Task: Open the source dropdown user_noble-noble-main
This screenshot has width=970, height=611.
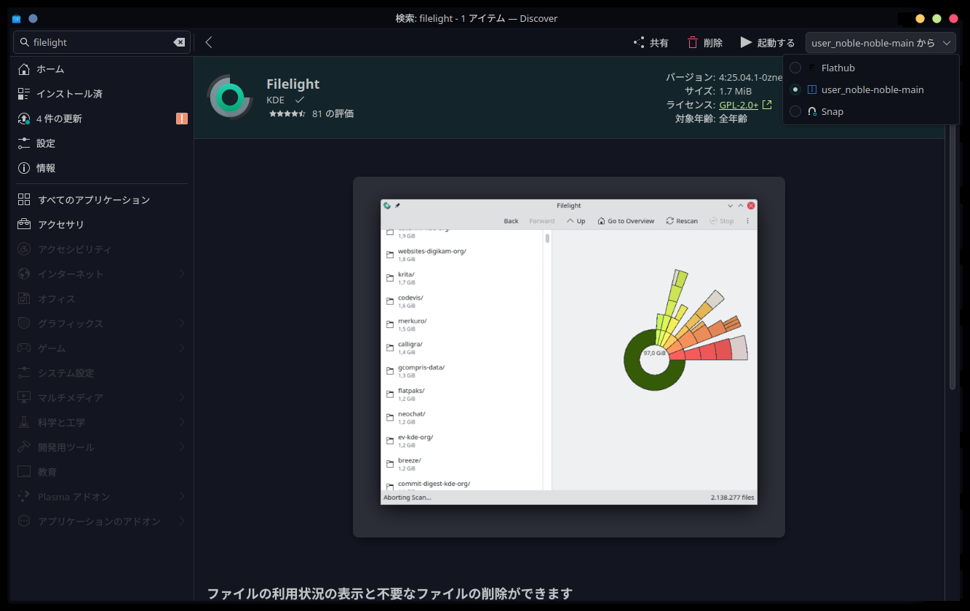Action: tap(880, 43)
